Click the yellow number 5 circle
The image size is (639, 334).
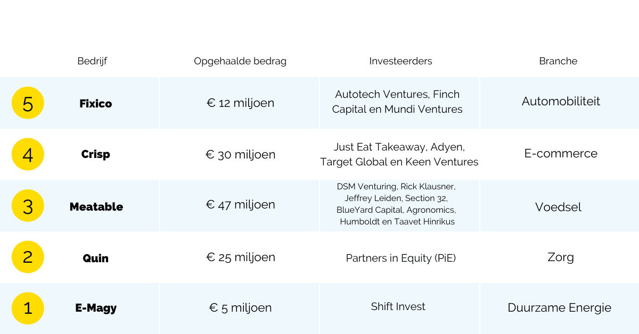(x=28, y=103)
